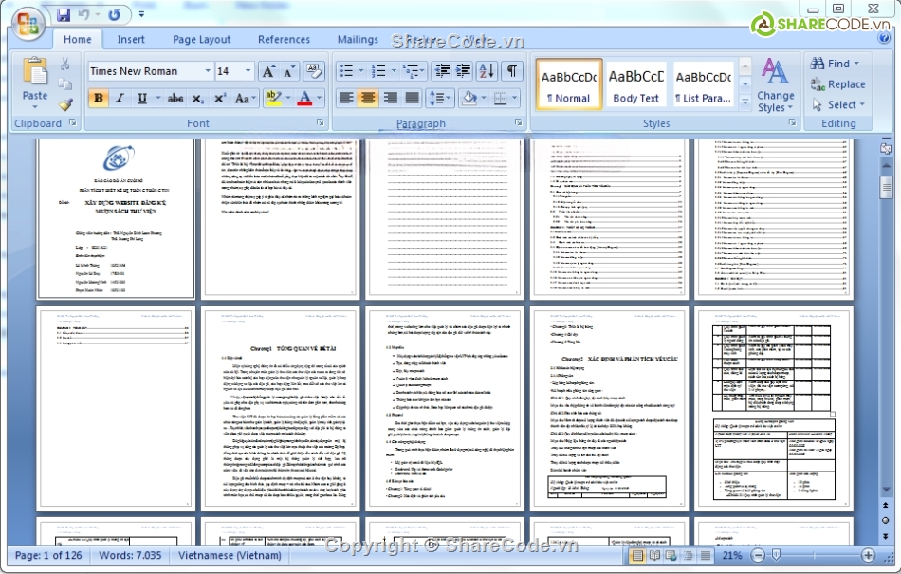The height and width of the screenshot is (574, 901).
Task: Open the Change Styles menu
Action: (x=775, y=85)
